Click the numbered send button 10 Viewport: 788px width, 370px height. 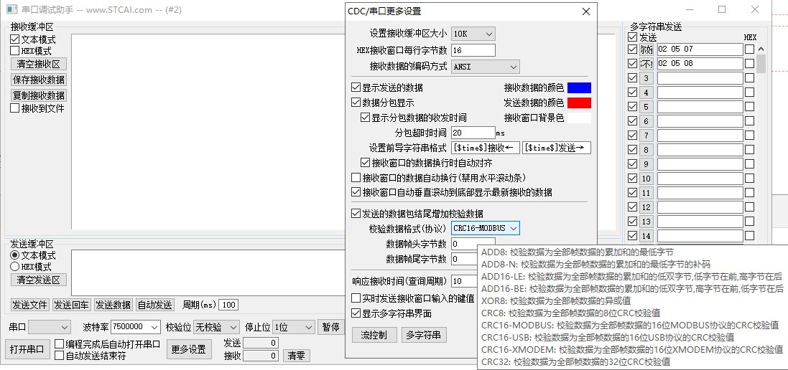point(646,179)
